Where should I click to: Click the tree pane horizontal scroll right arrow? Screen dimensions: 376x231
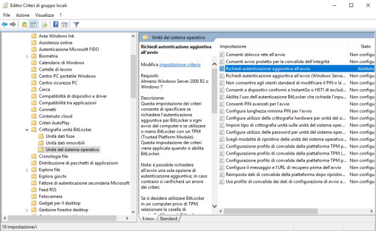pos(127,218)
